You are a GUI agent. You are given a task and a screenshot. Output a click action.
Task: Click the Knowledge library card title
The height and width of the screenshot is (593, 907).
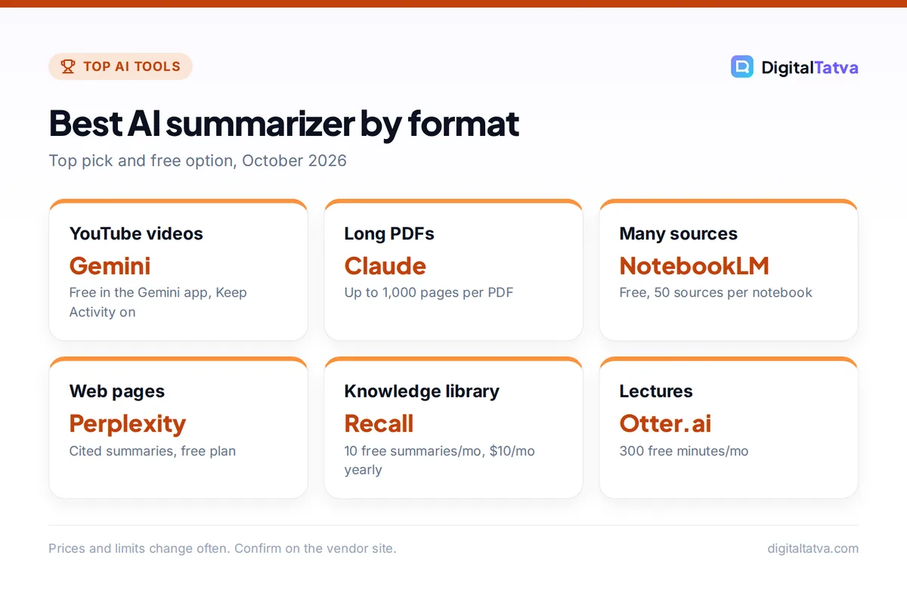(x=422, y=391)
